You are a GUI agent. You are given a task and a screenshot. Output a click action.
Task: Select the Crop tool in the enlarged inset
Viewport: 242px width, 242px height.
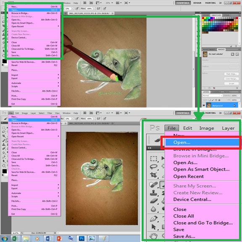154,175
